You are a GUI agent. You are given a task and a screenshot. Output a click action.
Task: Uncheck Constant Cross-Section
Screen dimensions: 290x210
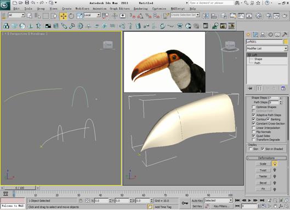coord(254,124)
